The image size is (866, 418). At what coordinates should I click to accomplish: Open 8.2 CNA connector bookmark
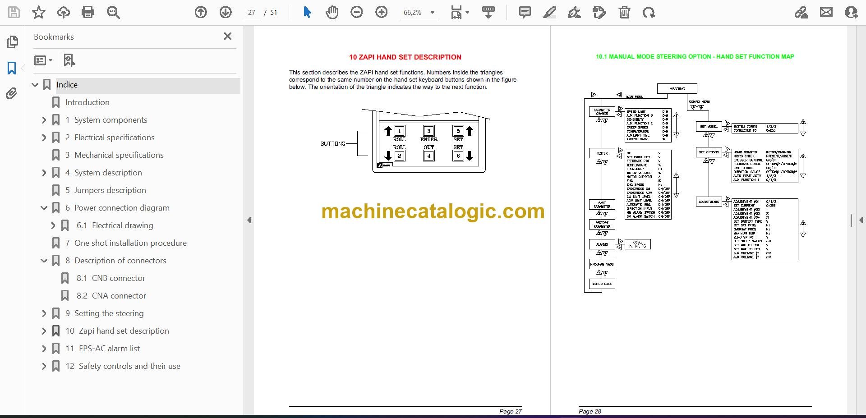coord(111,296)
